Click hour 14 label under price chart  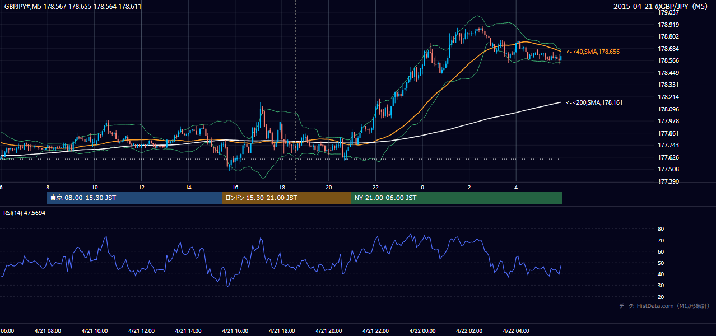click(188, 187)
